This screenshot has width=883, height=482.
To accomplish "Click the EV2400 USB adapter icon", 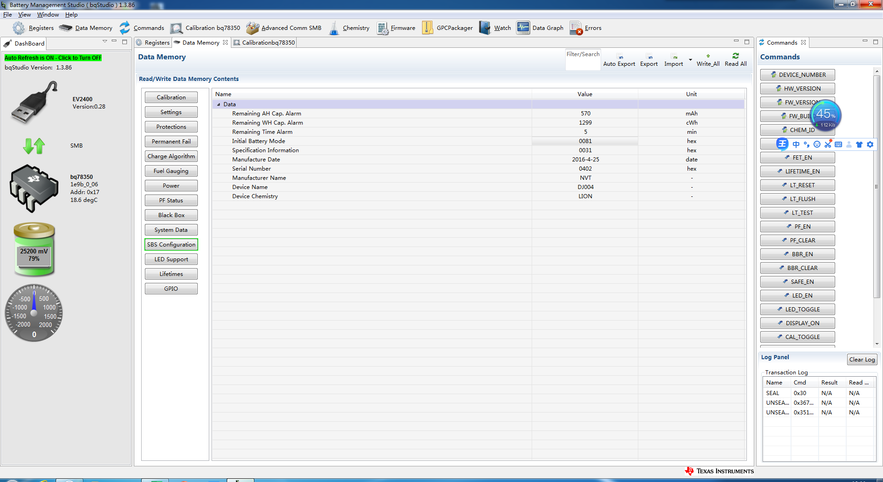I will click(x=35, y=103).
